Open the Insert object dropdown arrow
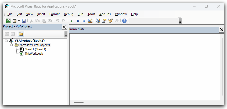This screenshot has height=109, width=227. tap(19, 21)
